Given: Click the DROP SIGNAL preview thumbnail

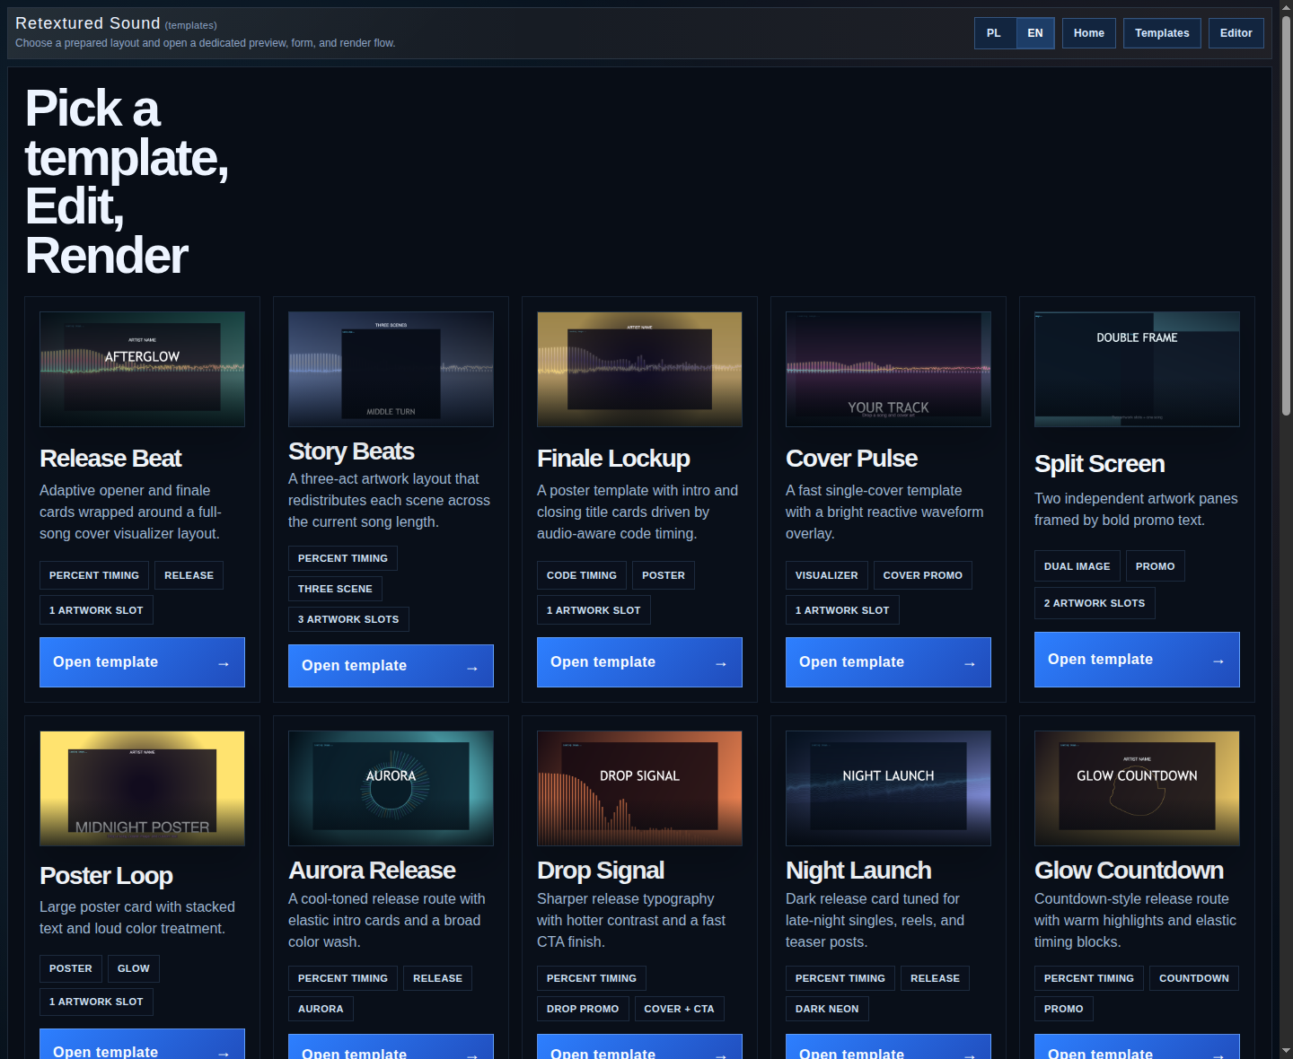Looking at the screenshot, I should tap(639, 788).
